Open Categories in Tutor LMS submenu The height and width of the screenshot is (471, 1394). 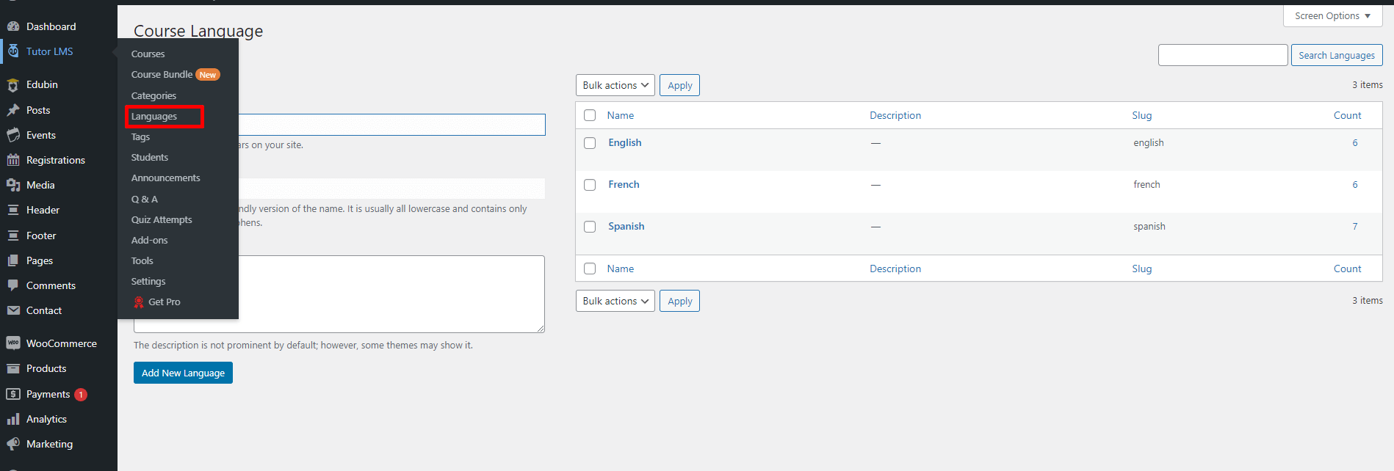coord(154,96)
